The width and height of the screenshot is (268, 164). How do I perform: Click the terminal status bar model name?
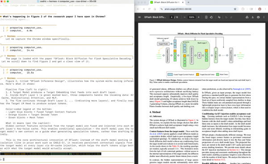15,154
